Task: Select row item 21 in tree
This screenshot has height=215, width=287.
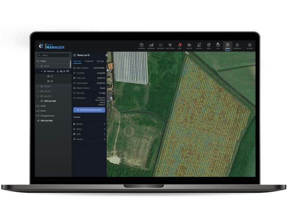Action: pyautogui.click(x=50, y=76)
